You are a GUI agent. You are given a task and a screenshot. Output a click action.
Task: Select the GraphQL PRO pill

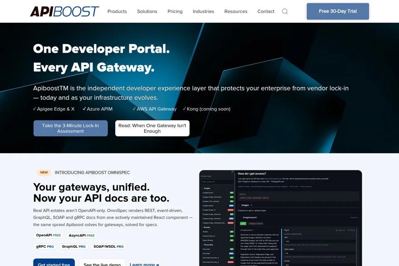[x=74, y=246]
